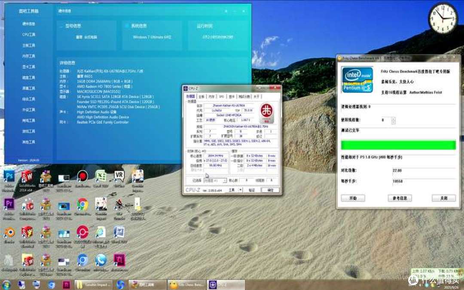Select 其他工具 in toolbox sidebar
Screen dimensions: 464x290
(x=29, y=142)
